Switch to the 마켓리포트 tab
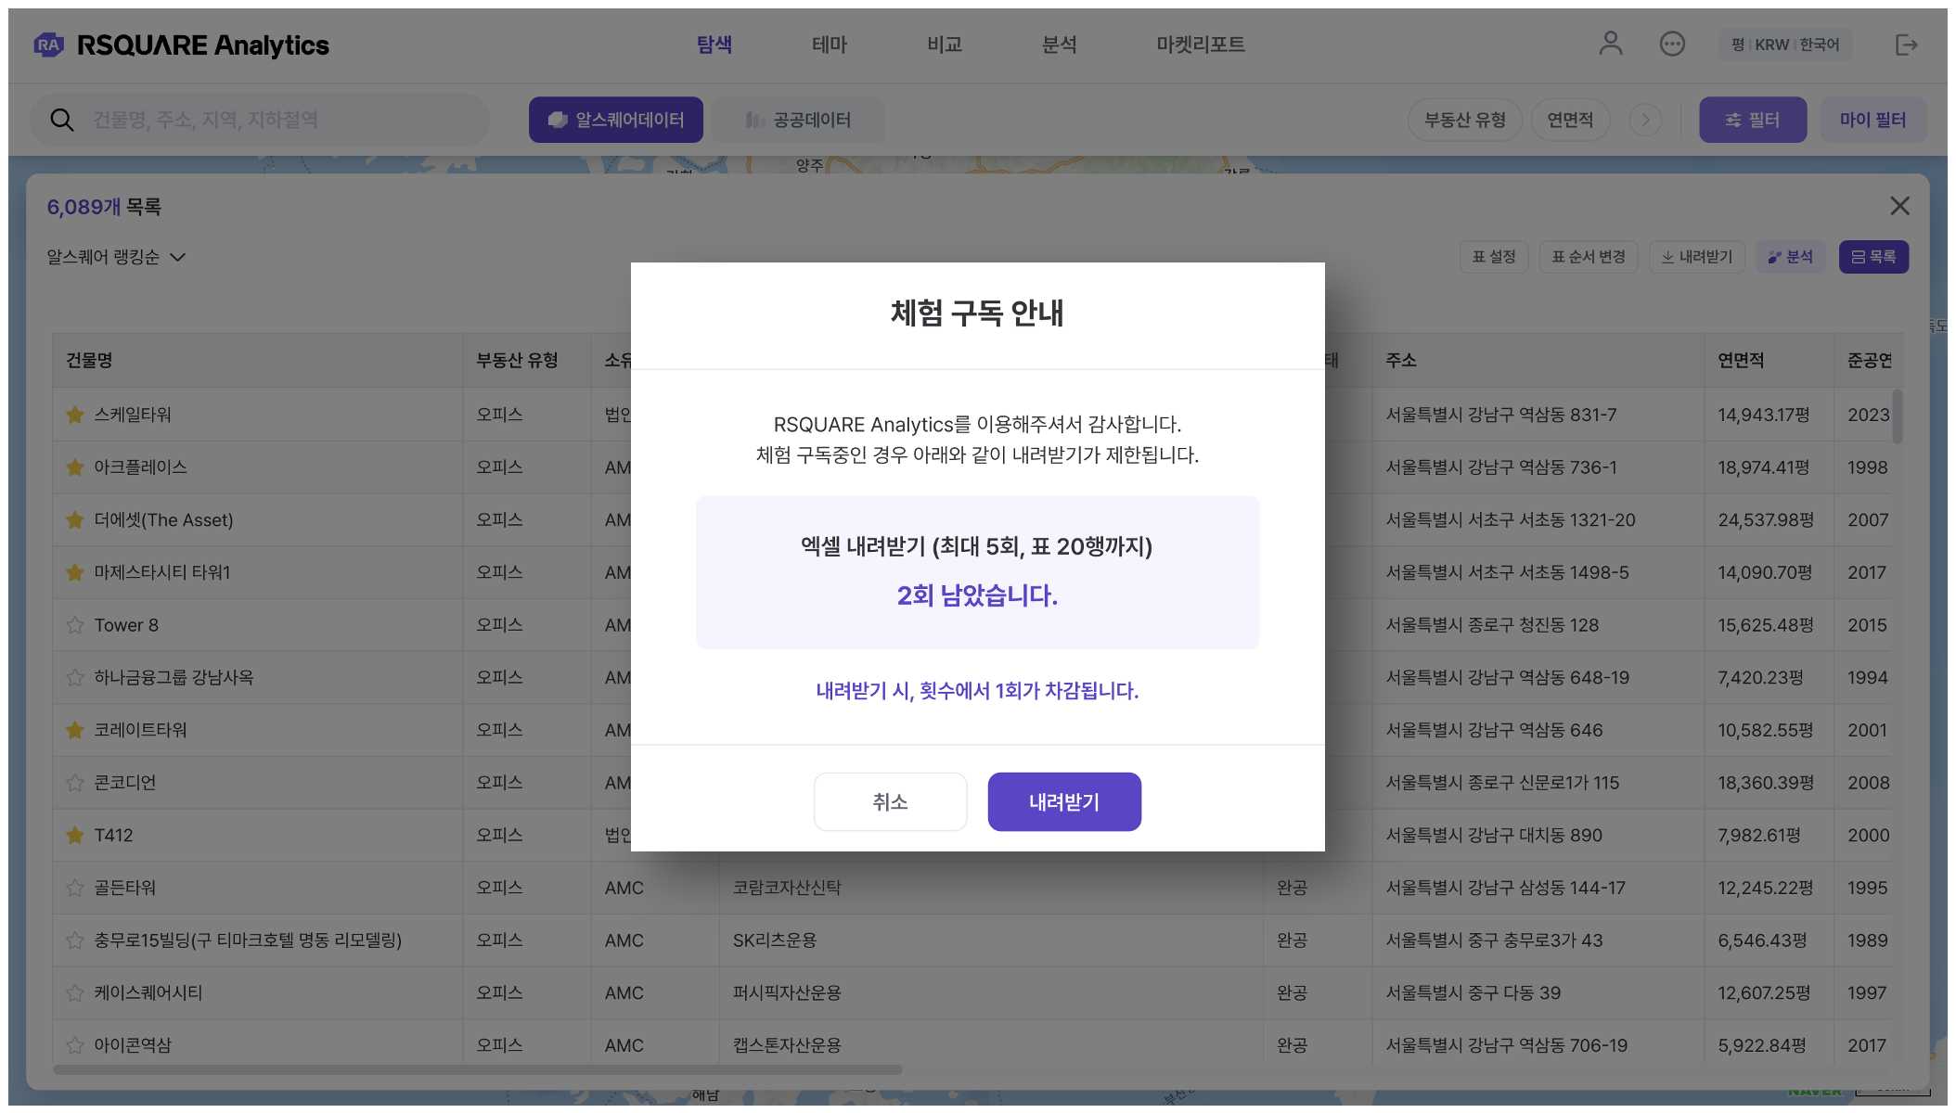 (x=1200, y=45)
